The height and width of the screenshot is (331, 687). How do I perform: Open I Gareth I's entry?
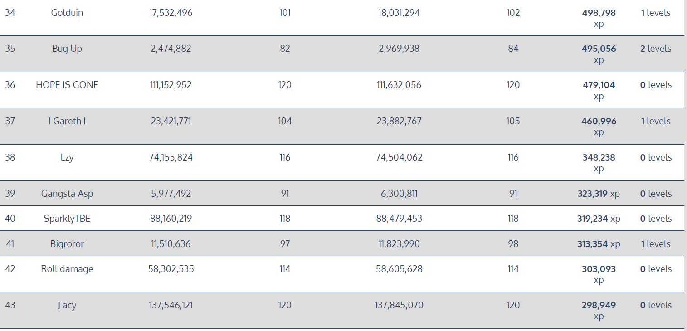(67, 121)
